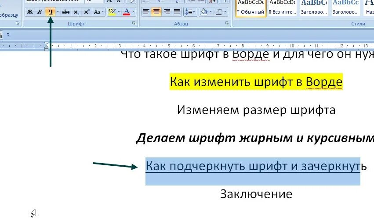Click the highlighted line 'Как изменить шрифт в Ворде'

pos(256,82)
